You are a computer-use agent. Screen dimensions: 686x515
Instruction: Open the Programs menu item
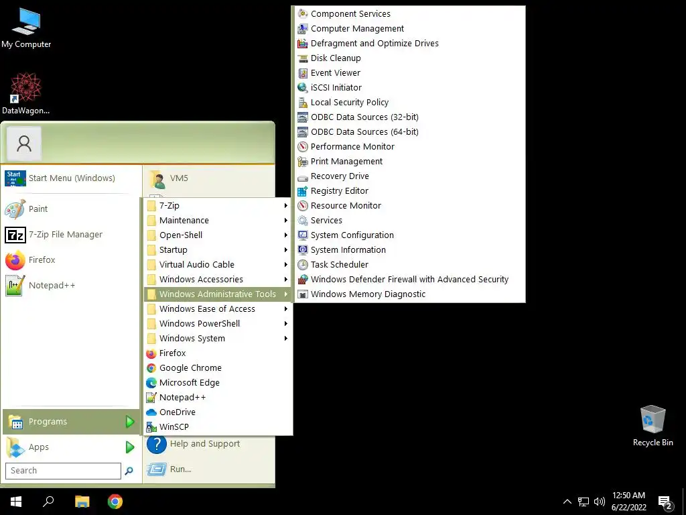coord(71,422)
